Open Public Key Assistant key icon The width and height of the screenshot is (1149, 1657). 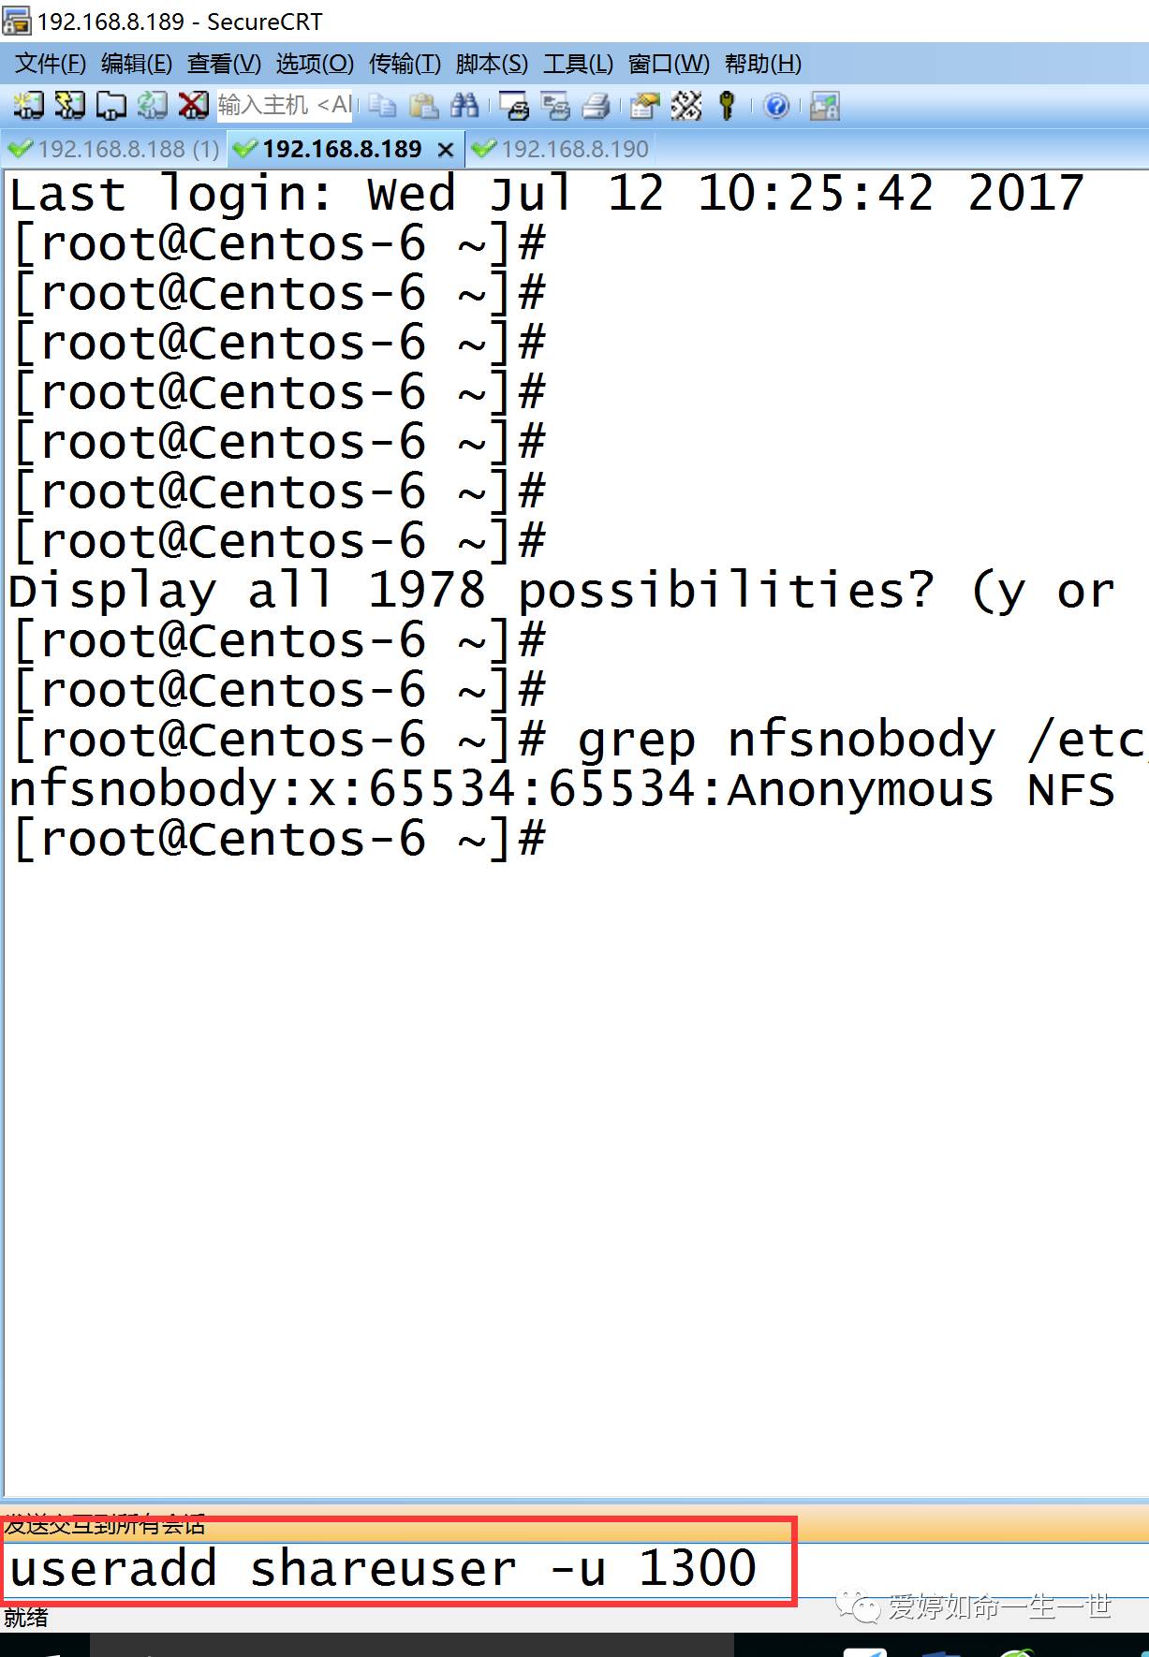(x=727, y=106)
